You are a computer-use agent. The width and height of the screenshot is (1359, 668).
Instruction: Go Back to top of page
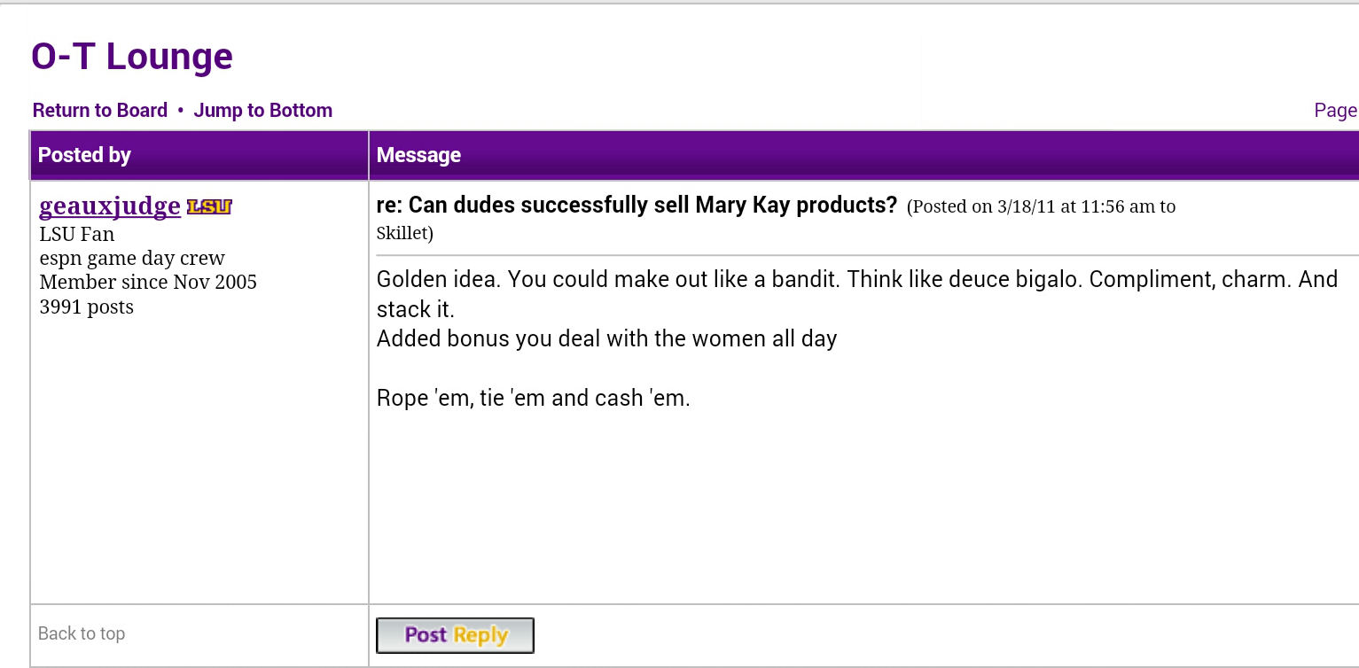(82, 633)
